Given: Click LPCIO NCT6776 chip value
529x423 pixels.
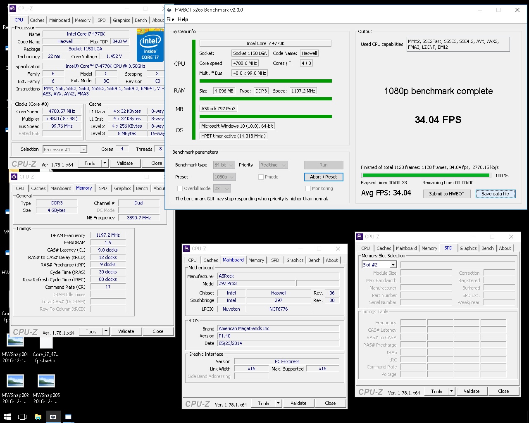Looking at the screenshot, I should (279, 309).
